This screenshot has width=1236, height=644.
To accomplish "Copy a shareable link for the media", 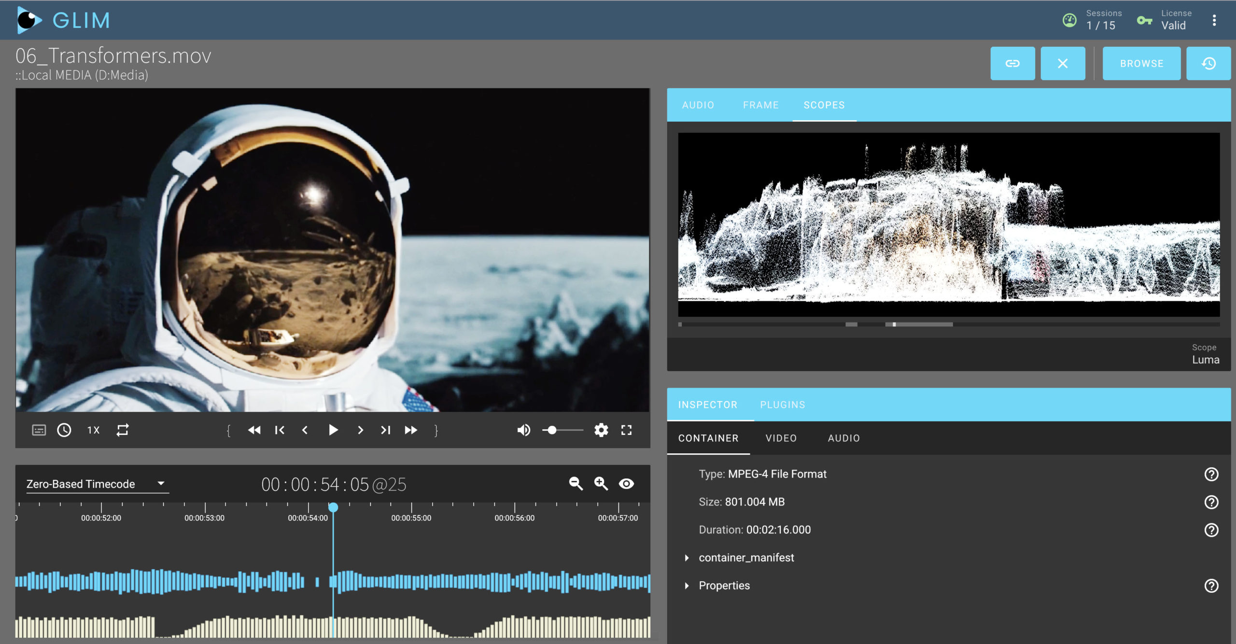I will point(1013,63).
